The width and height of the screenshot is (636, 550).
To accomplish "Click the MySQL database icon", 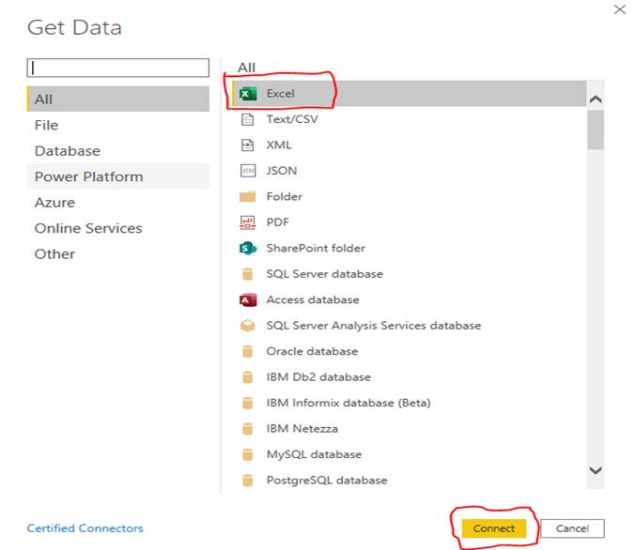I will 247,455.
